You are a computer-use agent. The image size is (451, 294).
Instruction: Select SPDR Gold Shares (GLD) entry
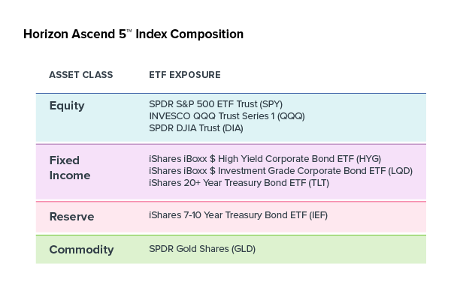click(x=202, y=249)
